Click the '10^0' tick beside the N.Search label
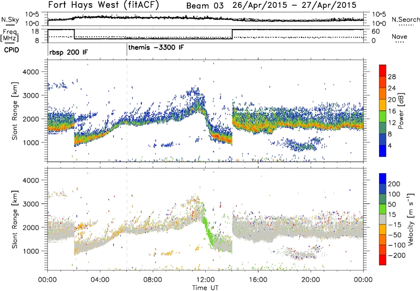Viewport: 420px width, 291px height. 379,23
